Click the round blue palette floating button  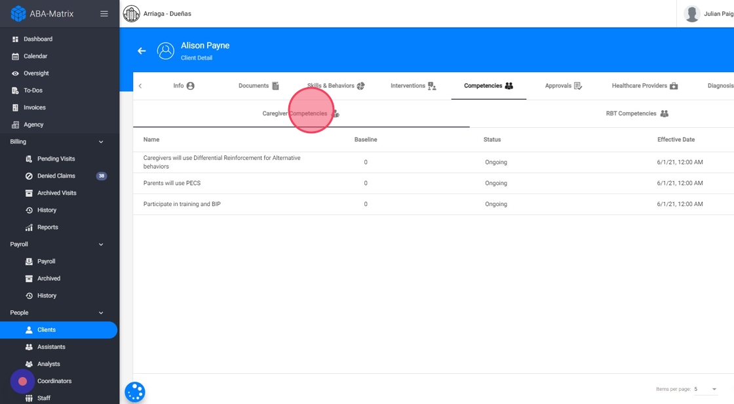coord(135,392)
